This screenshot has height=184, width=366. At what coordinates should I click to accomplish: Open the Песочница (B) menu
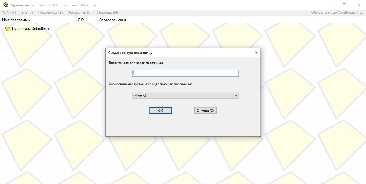(x=51, y=13)
